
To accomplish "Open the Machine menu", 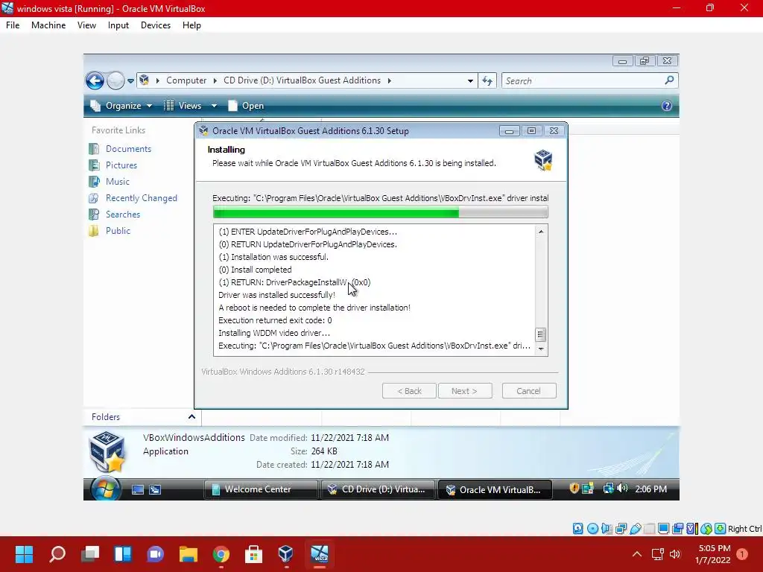I will coord(48,25).
